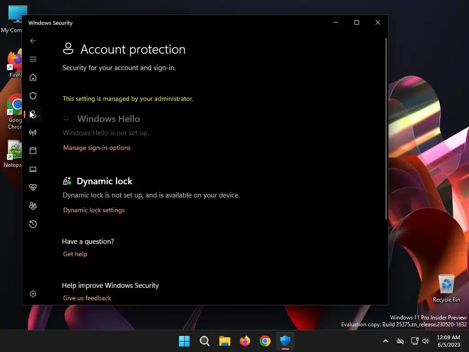The height and width of the screenshot is (352, 469).
Task: Open Device performance & health heart icon
Action: 33,187
